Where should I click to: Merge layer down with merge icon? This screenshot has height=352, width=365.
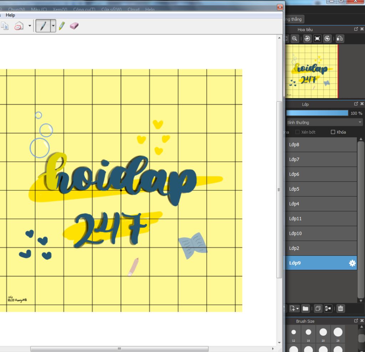(x=328, y=309)
